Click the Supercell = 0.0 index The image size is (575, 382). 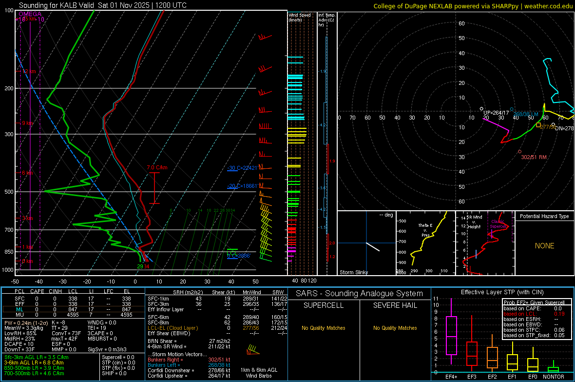pos(118,357)
